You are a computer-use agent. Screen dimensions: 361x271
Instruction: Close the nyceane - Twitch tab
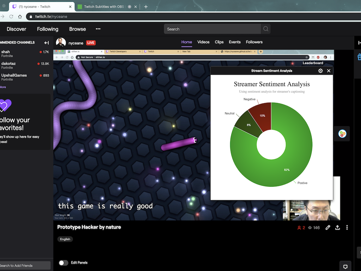pyautogui.click(x=70, y=7)
